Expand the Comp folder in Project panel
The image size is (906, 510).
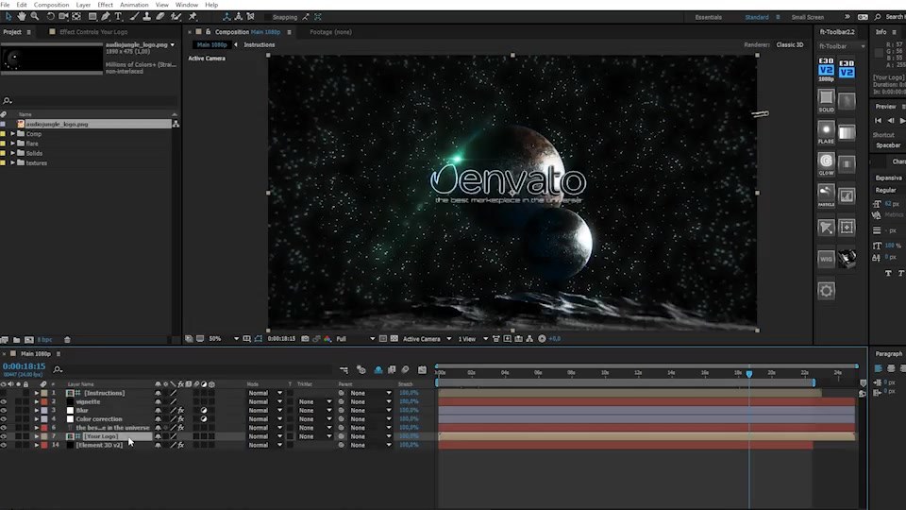[12, 133]
